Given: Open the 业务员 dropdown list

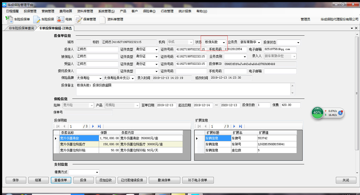Looking at the screenshot, I should point(259,42).
